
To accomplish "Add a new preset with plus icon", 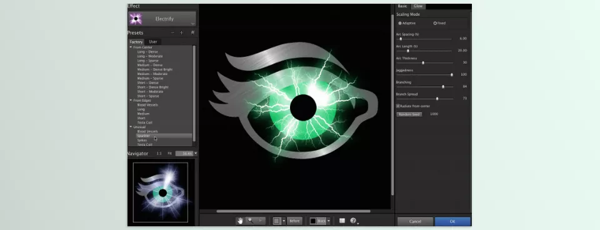I will point(181,32).
